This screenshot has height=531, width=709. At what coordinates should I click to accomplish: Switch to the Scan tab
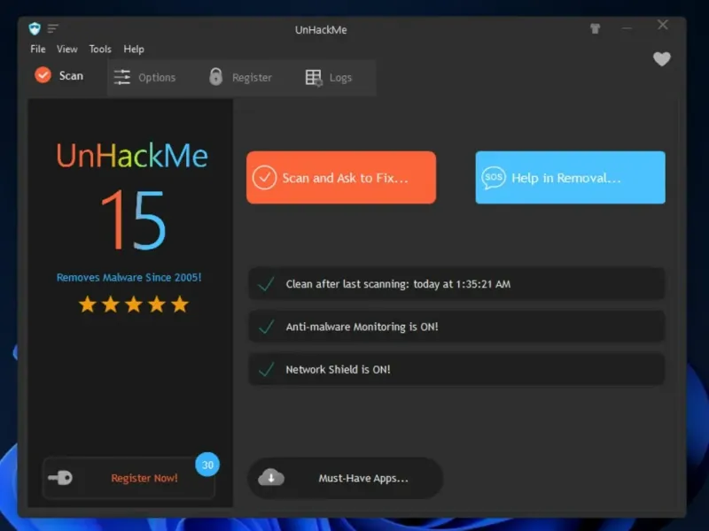(59, 75)
